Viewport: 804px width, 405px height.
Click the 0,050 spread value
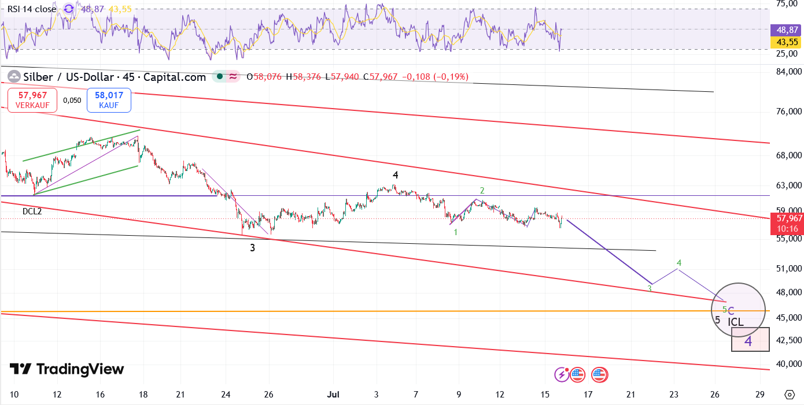72,100
